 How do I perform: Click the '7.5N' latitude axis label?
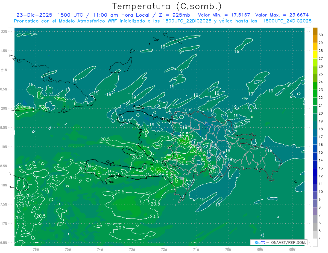click(4, 204)
